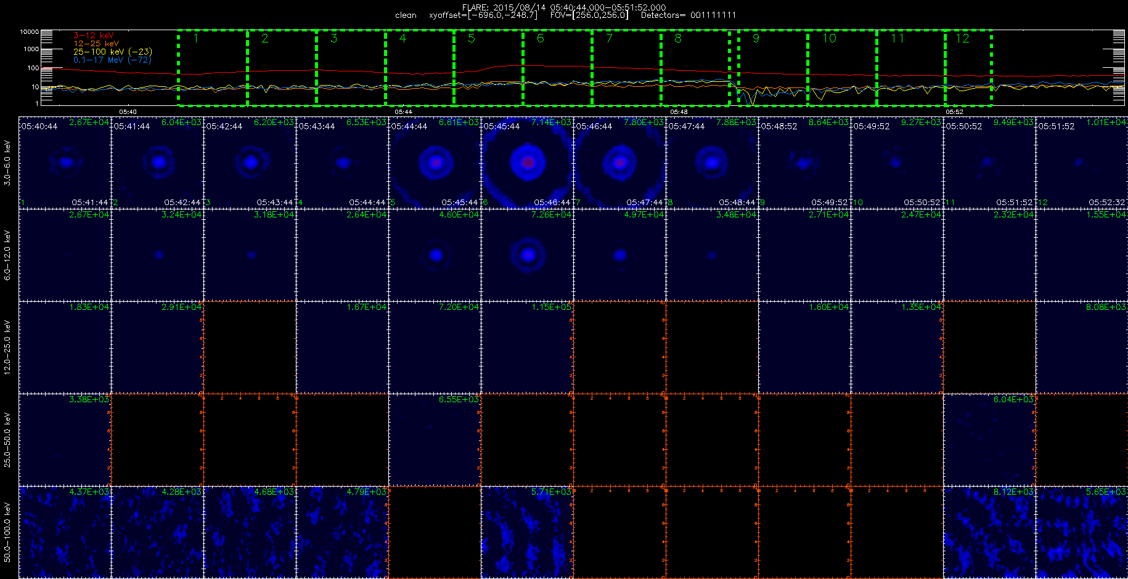Open 50-100 keV image labeled 4.68E+03

[x=250, y=532]
